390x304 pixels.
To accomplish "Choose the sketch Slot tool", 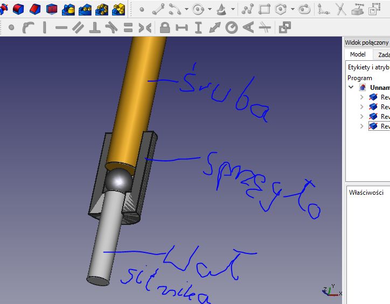I will [x=304, y=10].
